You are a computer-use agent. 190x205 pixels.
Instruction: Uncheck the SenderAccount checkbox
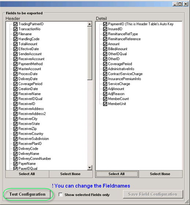[15, 54]
